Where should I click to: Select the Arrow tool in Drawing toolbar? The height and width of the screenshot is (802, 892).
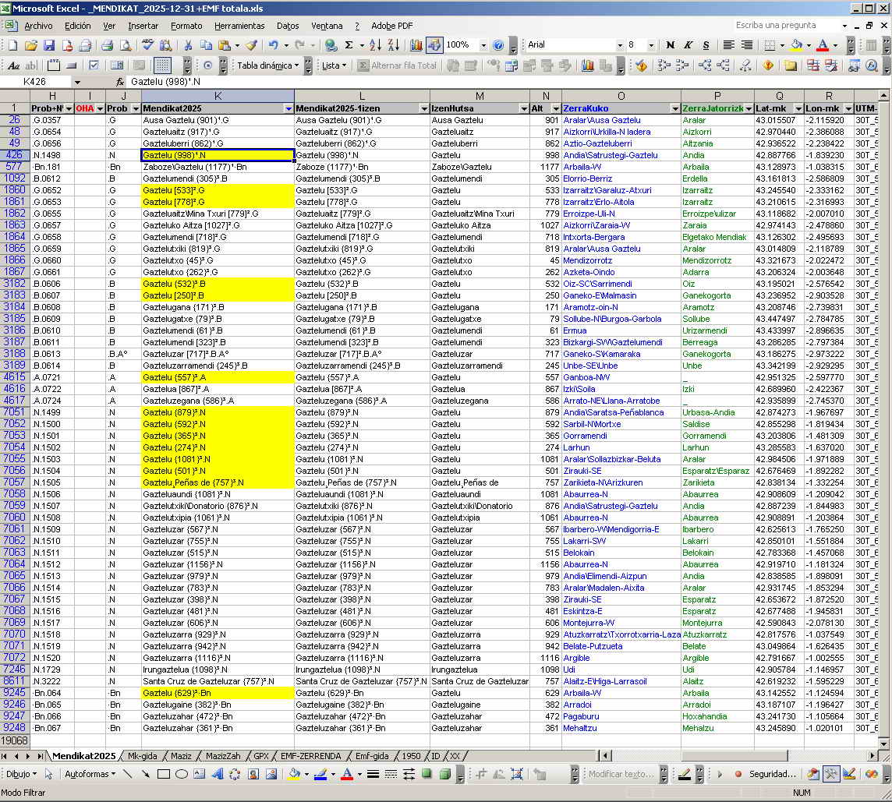146,774
